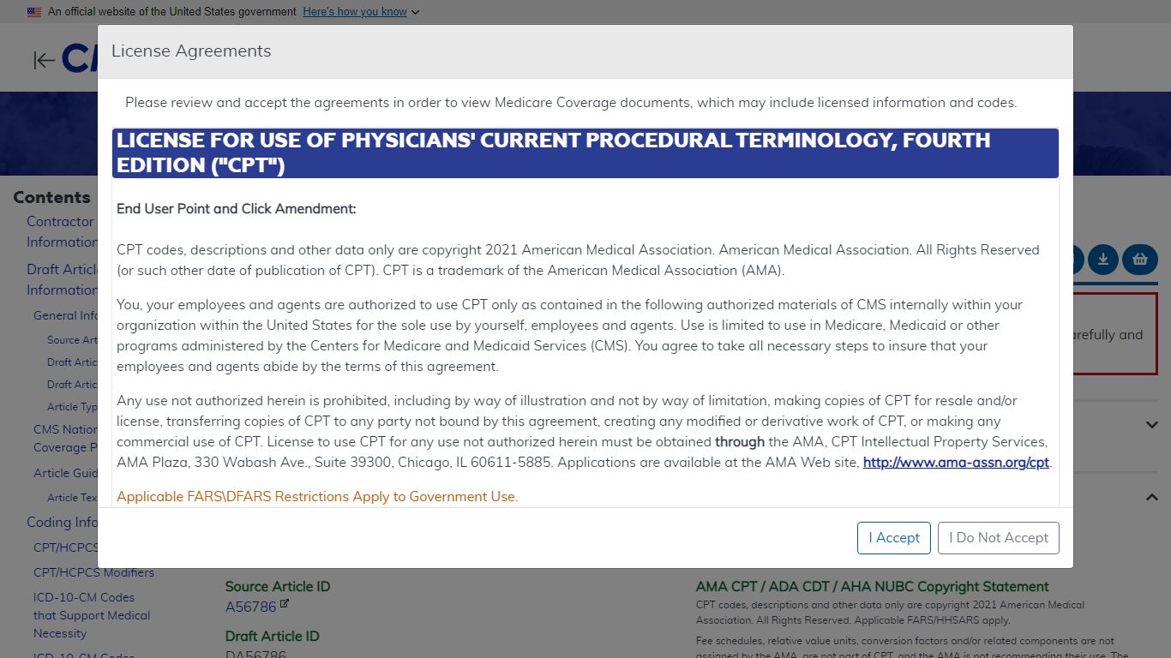Open Article Guidance in Contents sidebar

tap(65, 473)
